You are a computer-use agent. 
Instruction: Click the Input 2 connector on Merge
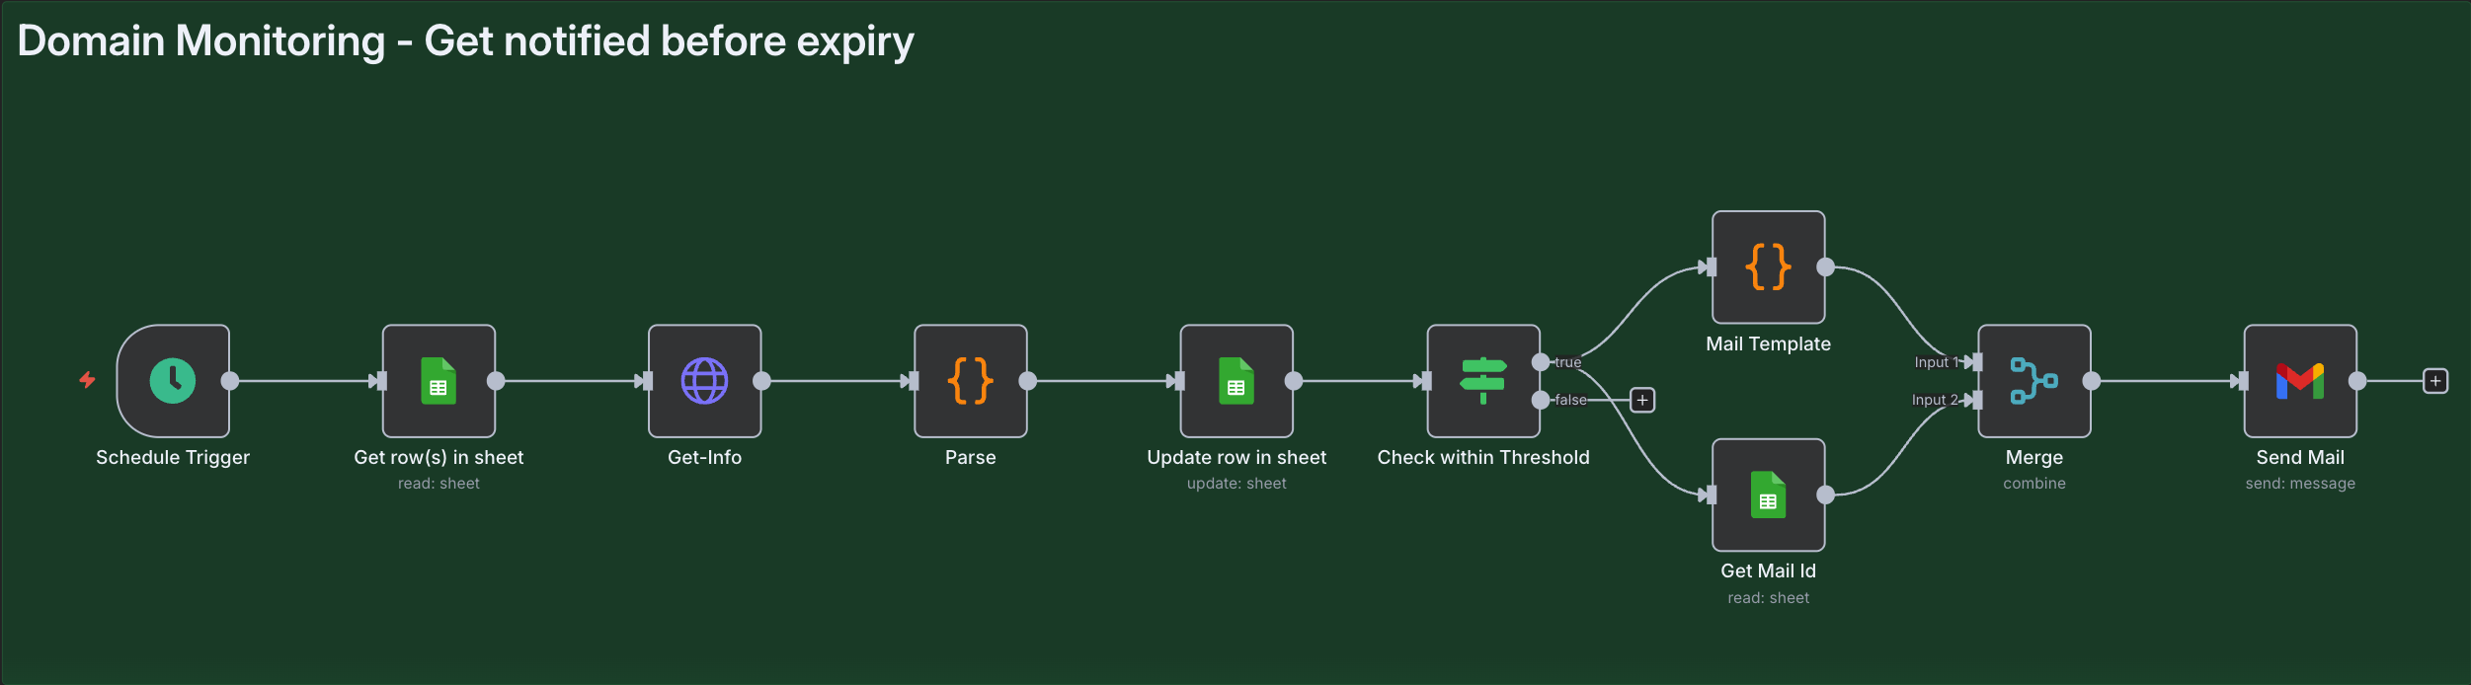click(1976, 400)
